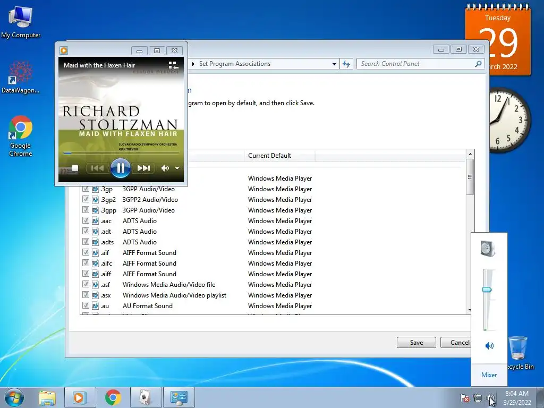This screenshot has height=408, width=544.
Task: Click the .aac file type icon
Action: click(x=95, y=220)
